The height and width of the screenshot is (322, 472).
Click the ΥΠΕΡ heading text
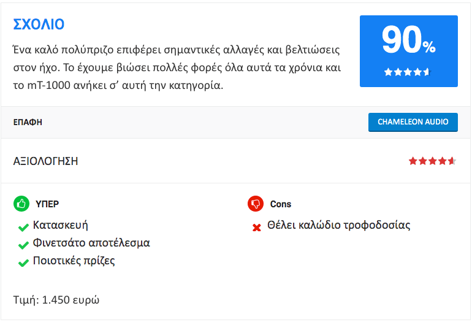(47, 204)
